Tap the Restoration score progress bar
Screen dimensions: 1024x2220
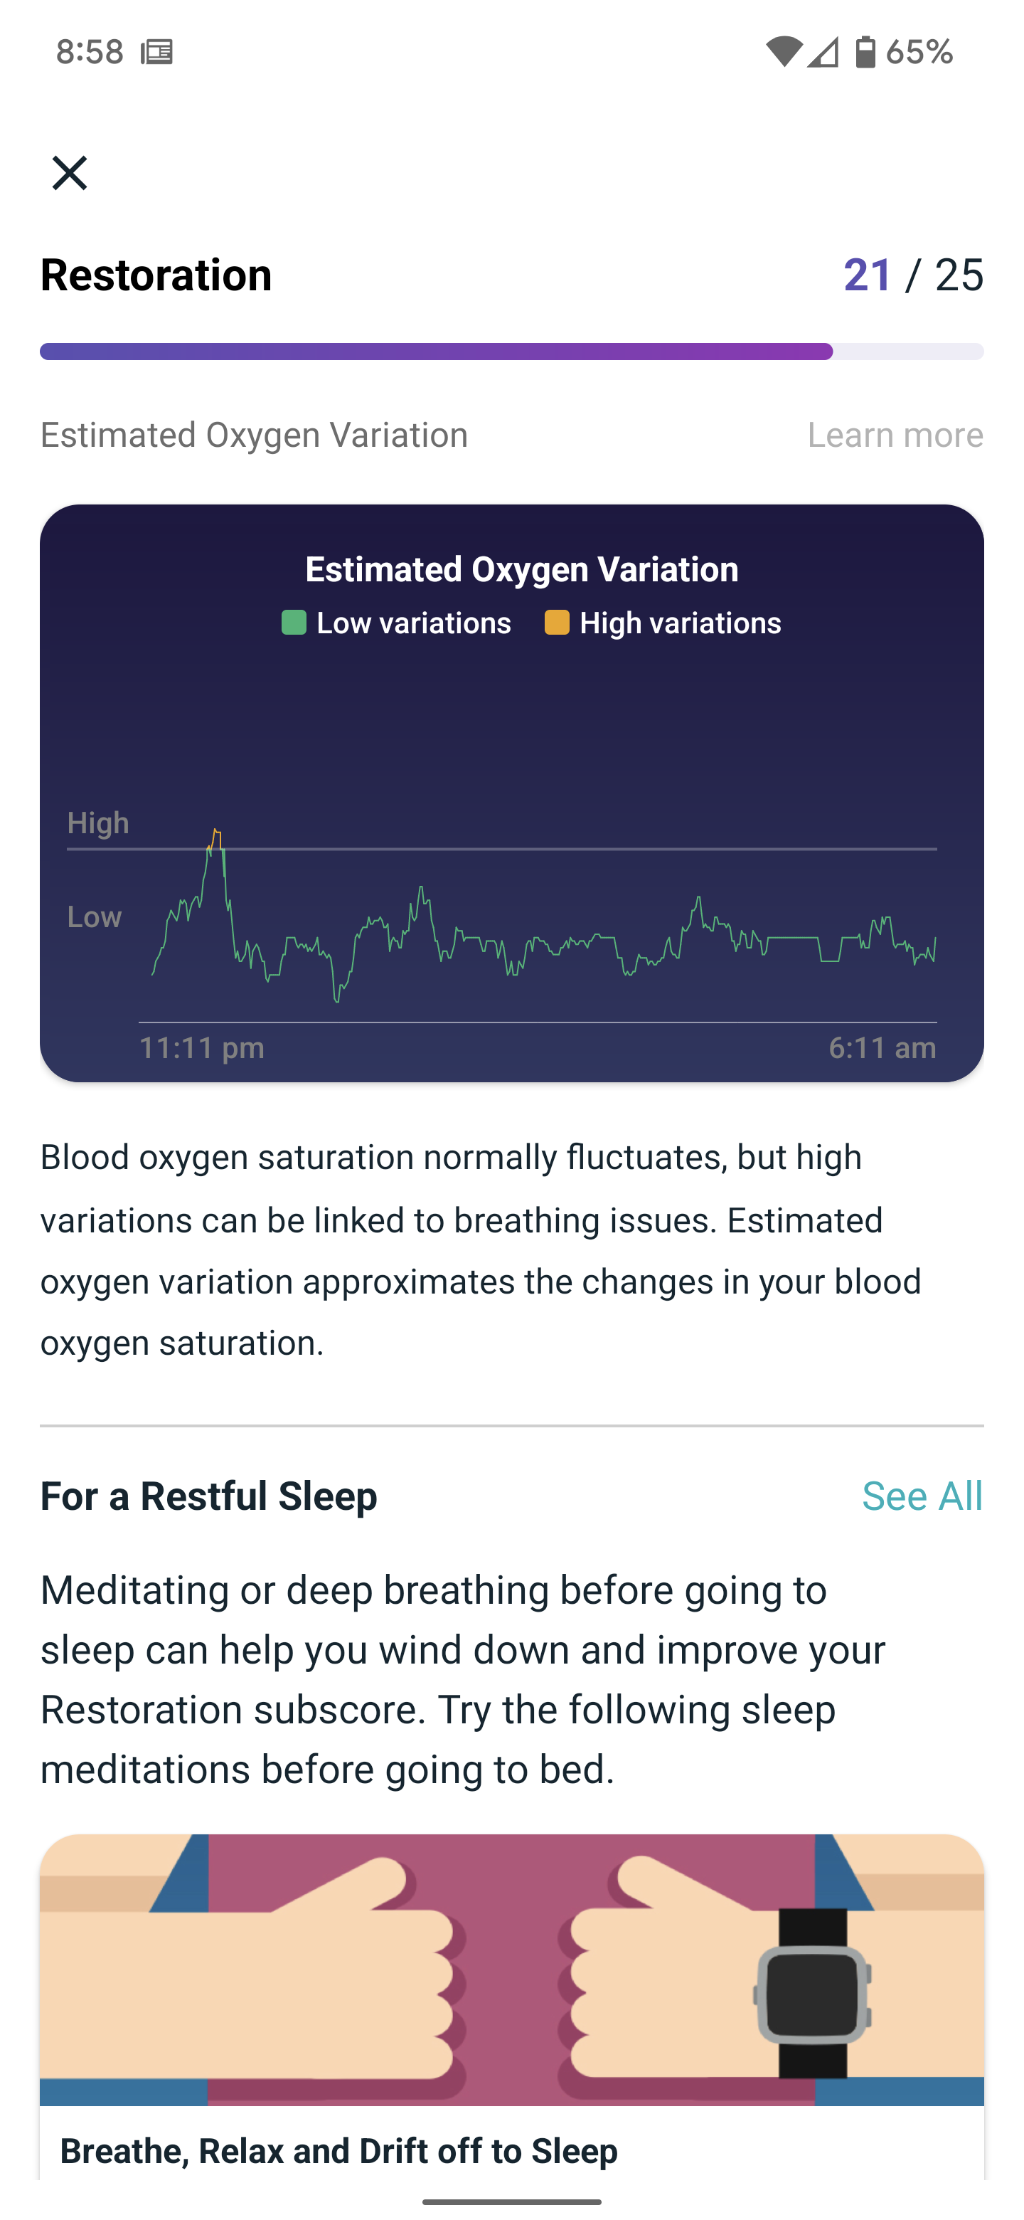(x=511, y=351)
